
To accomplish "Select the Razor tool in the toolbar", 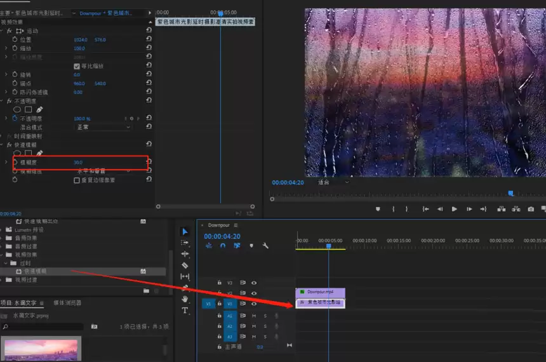I will pos(185,265).
